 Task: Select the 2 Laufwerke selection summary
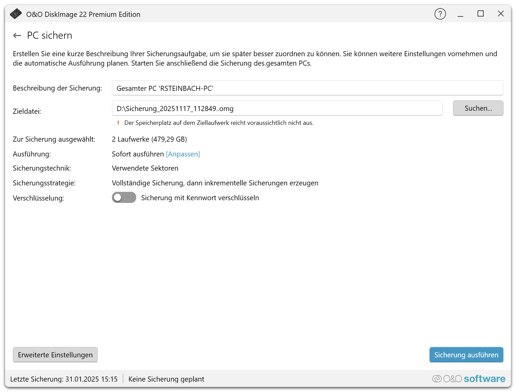pyautogui.click(x=149, y=139)
